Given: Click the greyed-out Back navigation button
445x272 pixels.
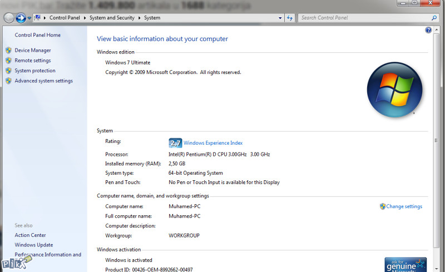Looking at the screenshot, I should click(x=9, y=18).
